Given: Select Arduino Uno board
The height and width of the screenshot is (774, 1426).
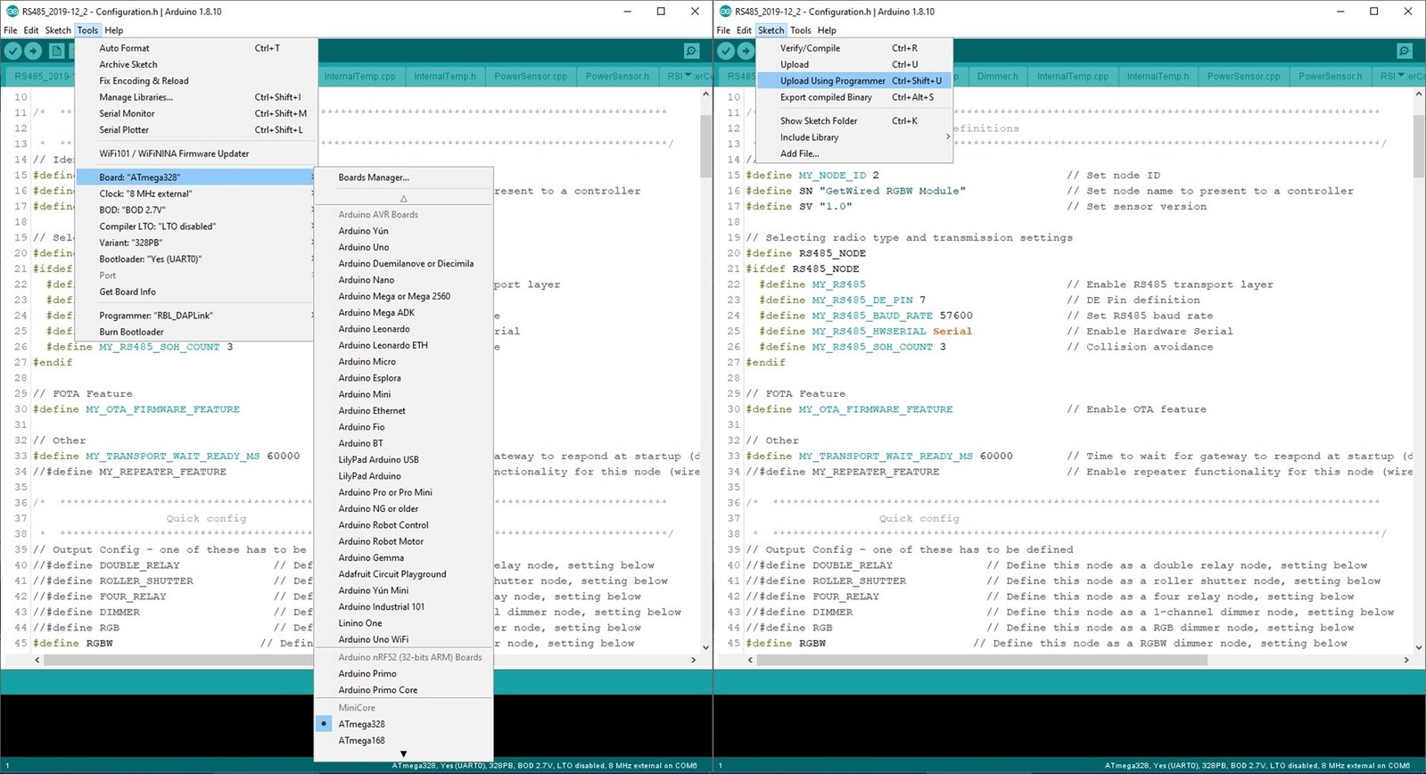Looking at the screenshot, I should pos(404,247).
